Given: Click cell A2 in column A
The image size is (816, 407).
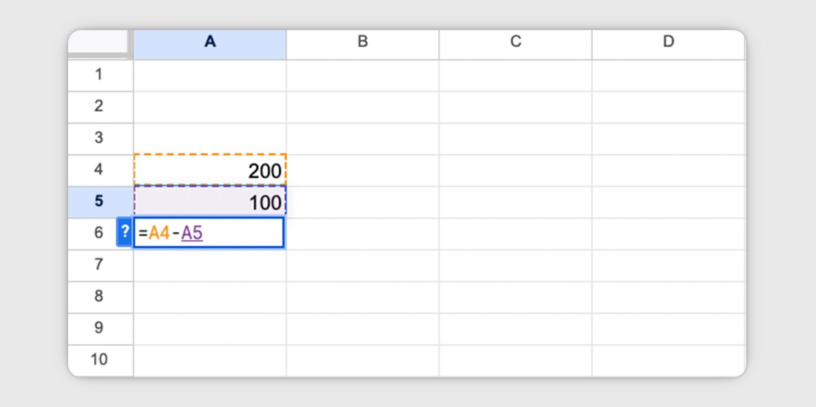Looking at the screenshot, I should (210, 106).
